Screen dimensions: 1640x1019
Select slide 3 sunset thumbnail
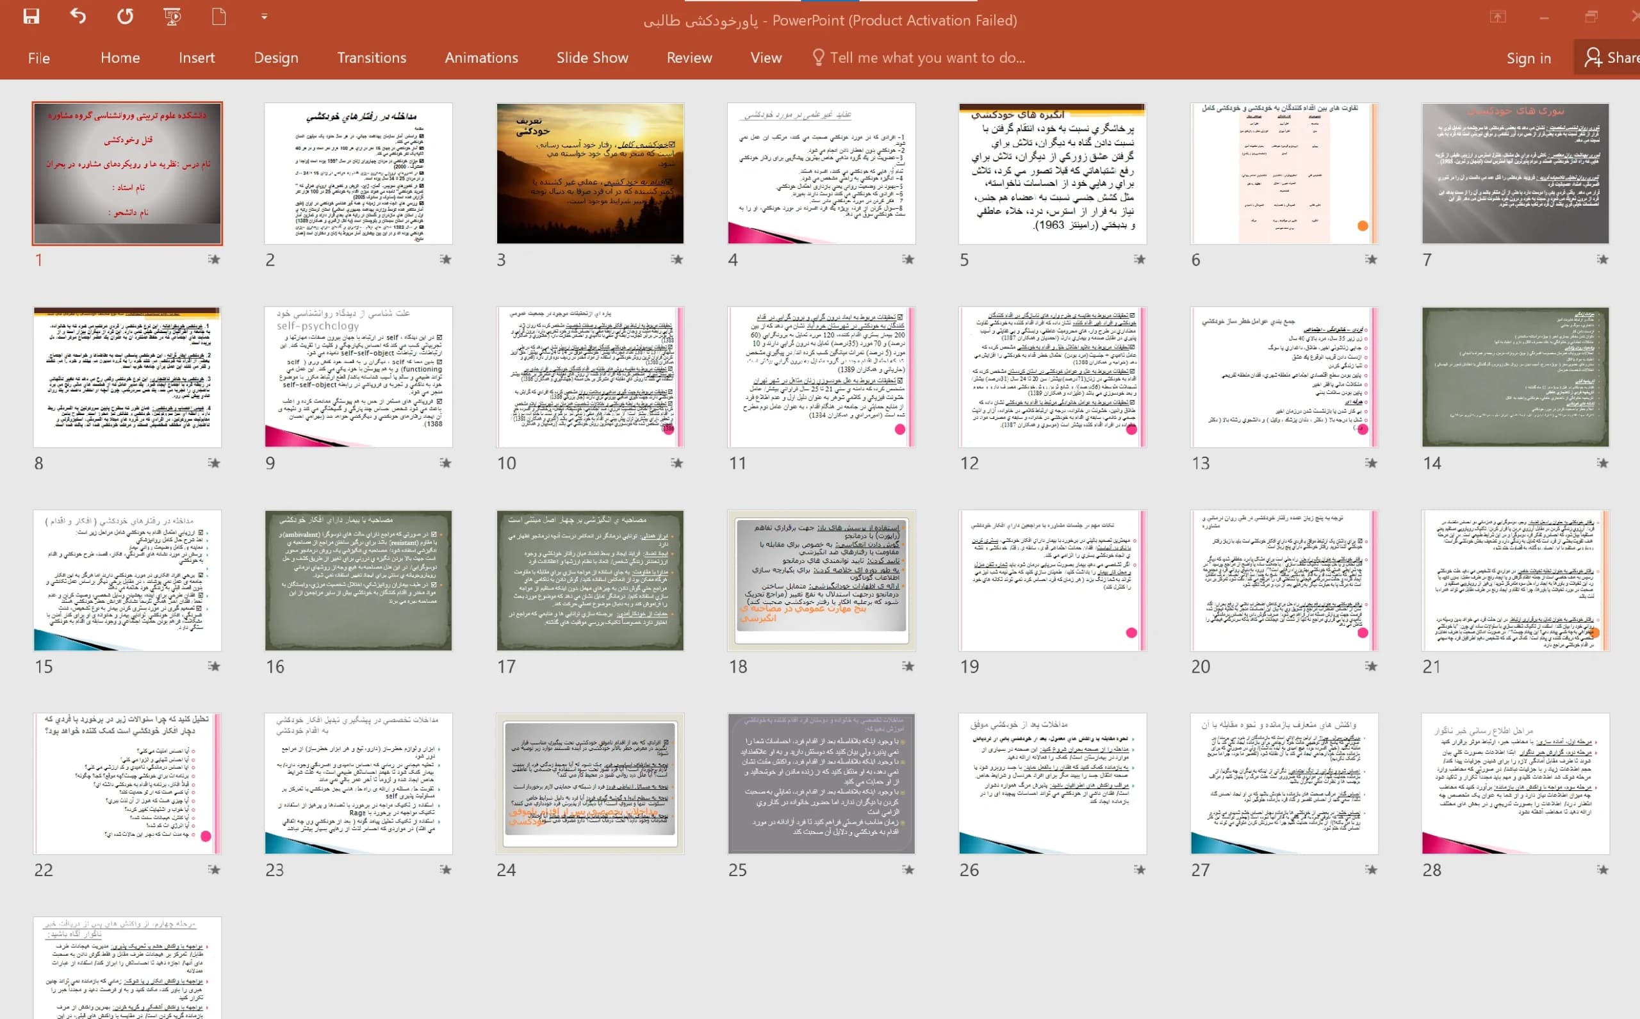coord(590,173)
